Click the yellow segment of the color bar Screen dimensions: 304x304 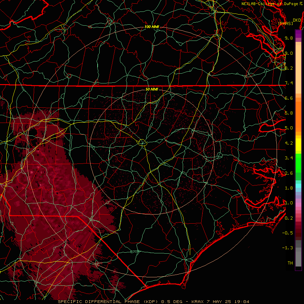pos(298,145)
